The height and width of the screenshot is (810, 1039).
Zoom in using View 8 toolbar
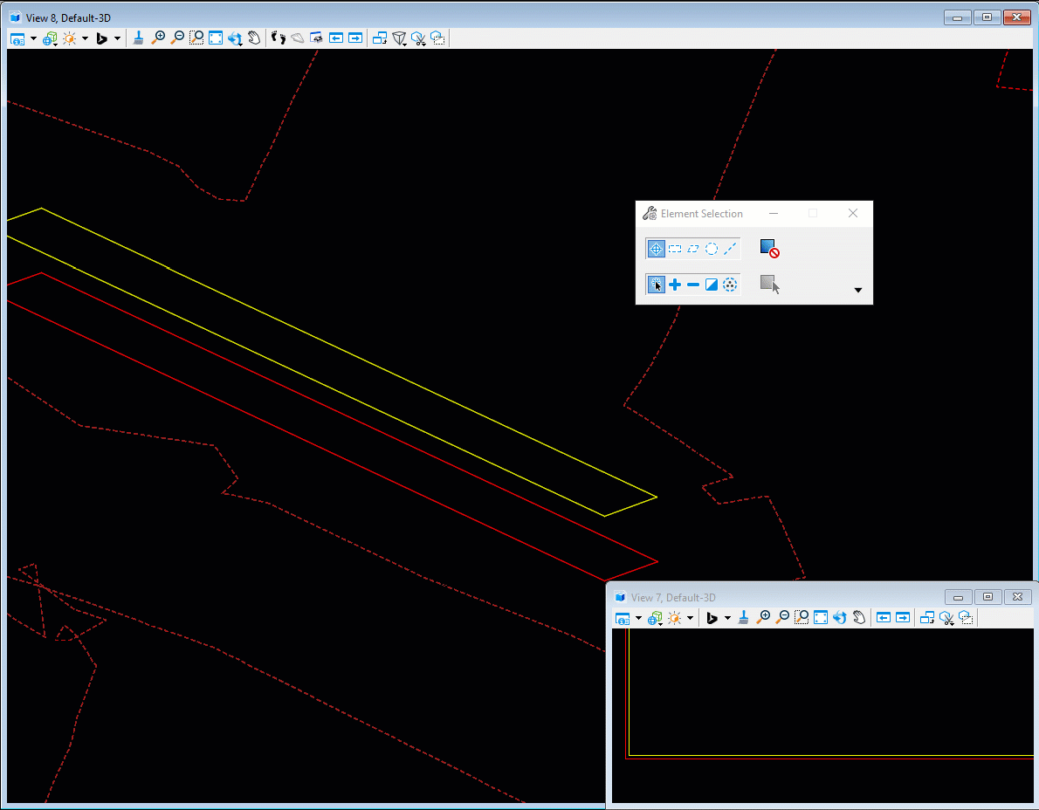[x=158, y=38]
